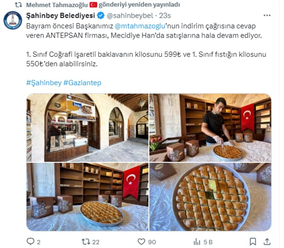Open the @mtahmazoglu mention link
Viewport: 284px width, 248px height.
point(140,26)
